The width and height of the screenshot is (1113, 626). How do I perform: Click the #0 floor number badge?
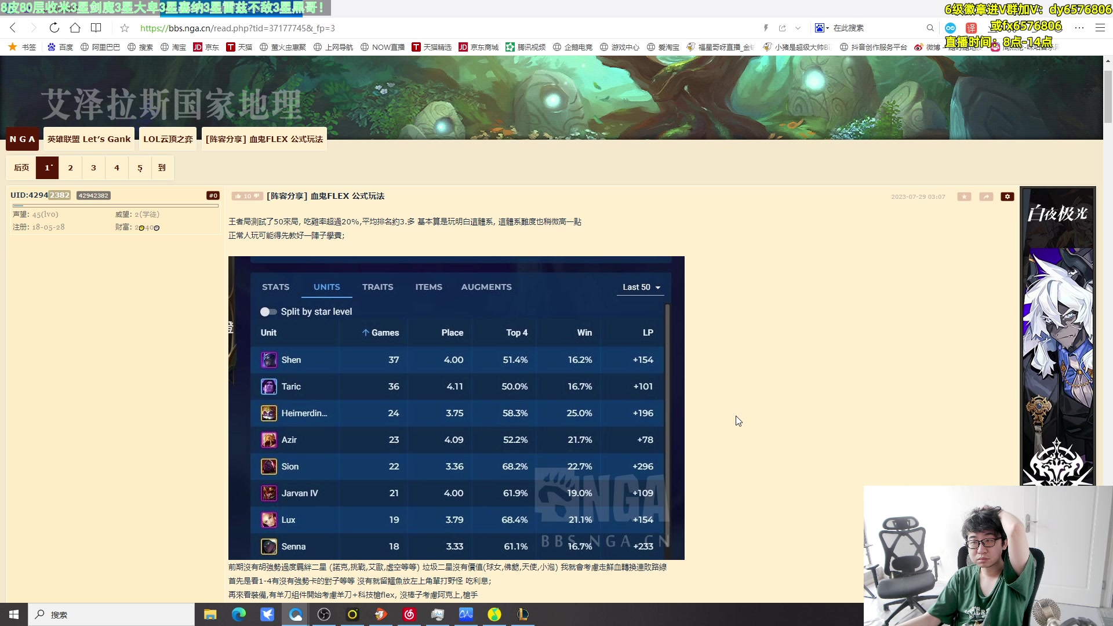213,195
